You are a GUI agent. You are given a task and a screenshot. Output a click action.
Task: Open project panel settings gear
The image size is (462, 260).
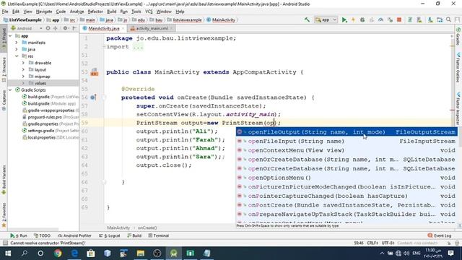65,28
